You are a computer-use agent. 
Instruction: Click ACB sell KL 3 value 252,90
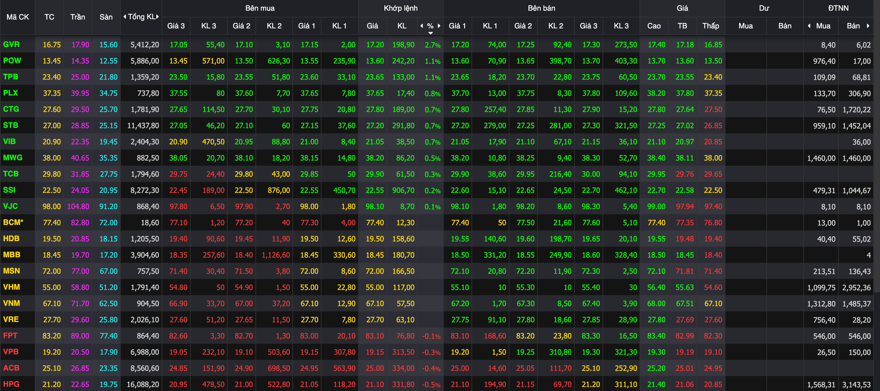pyautogui.click(x=626, y=368)
